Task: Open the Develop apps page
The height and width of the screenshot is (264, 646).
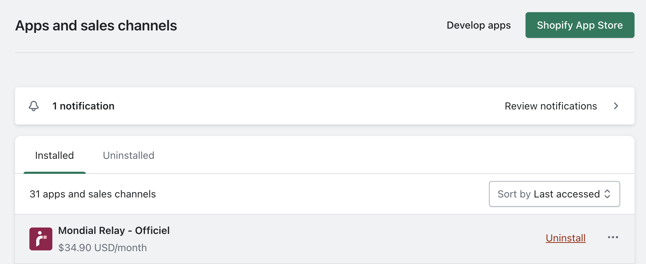Action: [x=478, y=25]
